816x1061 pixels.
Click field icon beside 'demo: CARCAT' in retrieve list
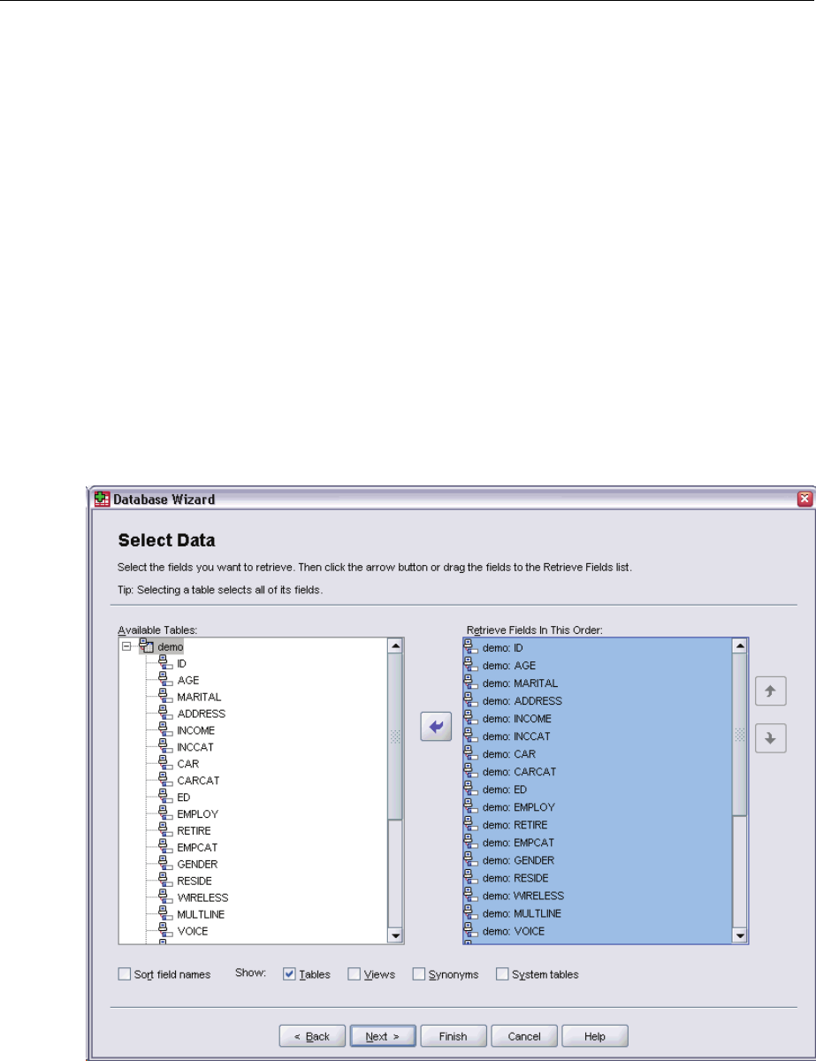point(470,771)
